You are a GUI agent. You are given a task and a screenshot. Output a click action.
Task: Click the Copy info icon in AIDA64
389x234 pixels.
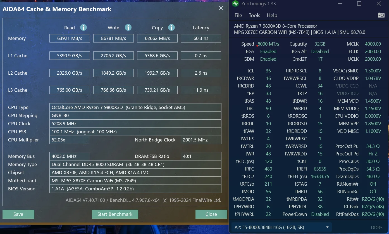tap(171, 27)
